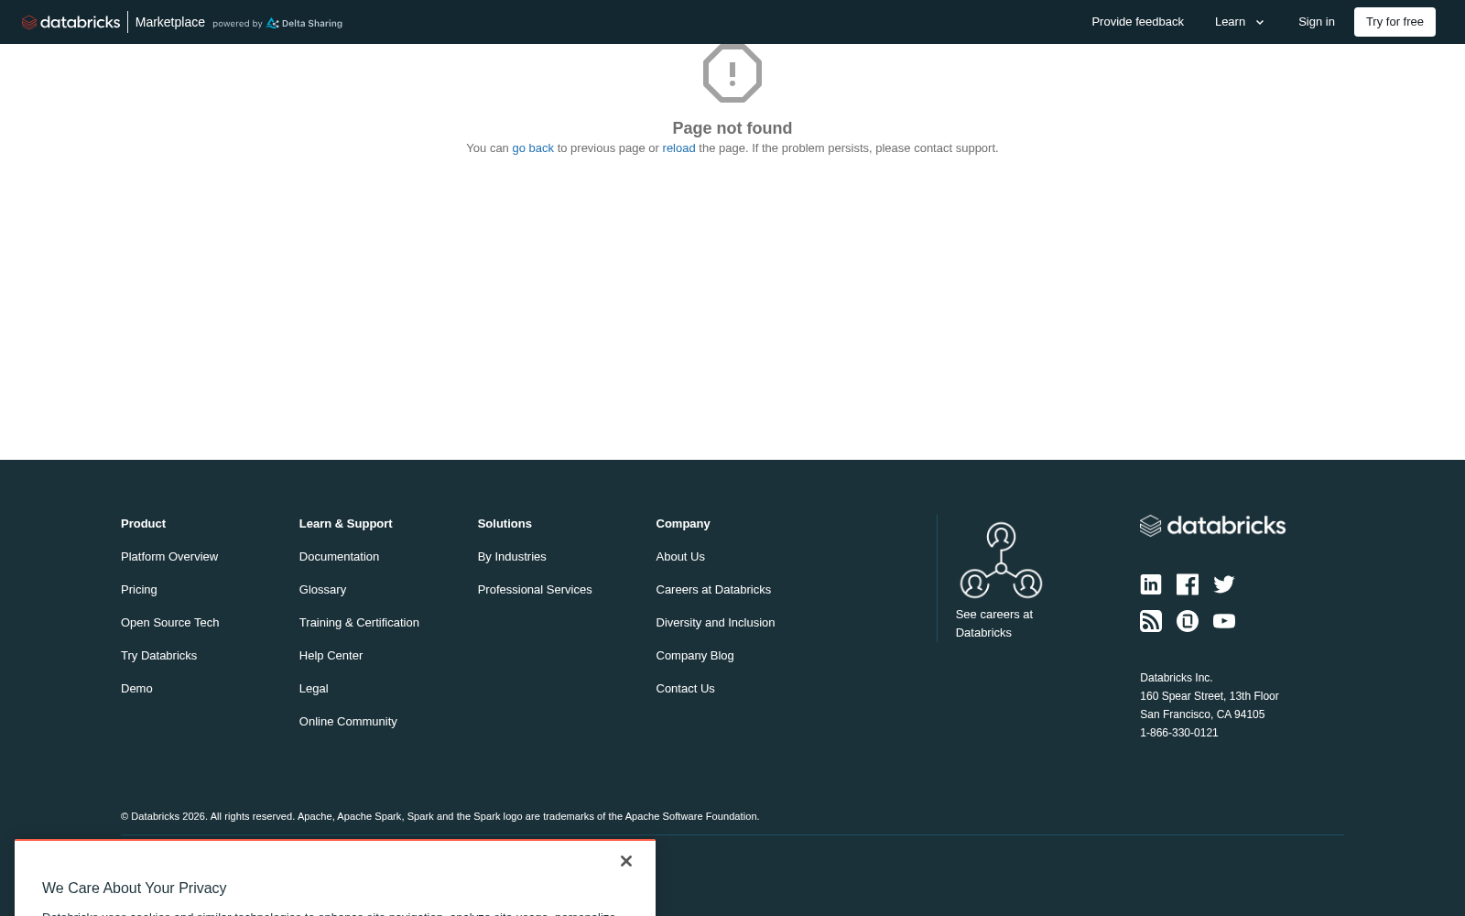Click the phone number 1-866-330-0121
Image resolution: width=1465 pixels, height=916 pixels.
[x=1179, y=733]
